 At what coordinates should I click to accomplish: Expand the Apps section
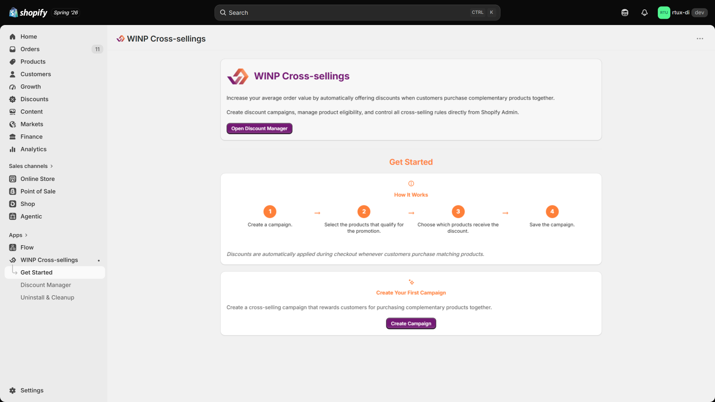pos(18,235)
